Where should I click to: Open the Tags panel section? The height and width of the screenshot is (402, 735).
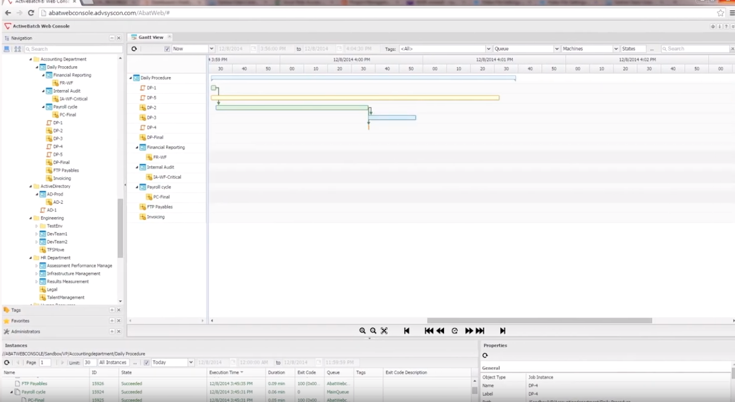(x=16, y=310)
